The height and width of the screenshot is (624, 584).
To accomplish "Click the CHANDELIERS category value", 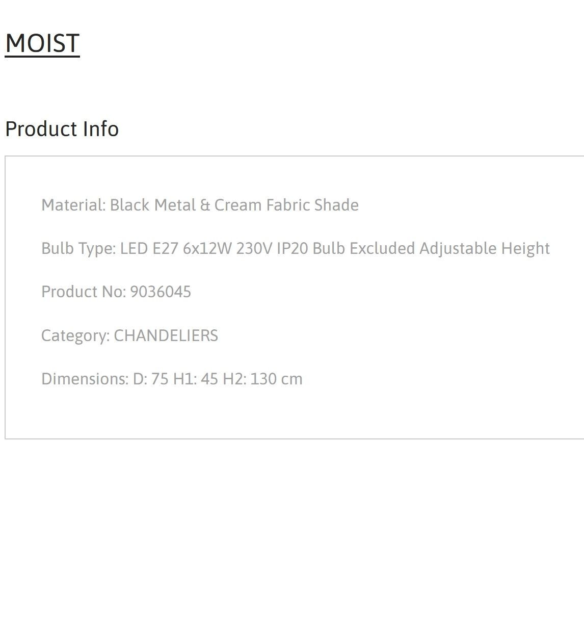I will coord(166,335).
